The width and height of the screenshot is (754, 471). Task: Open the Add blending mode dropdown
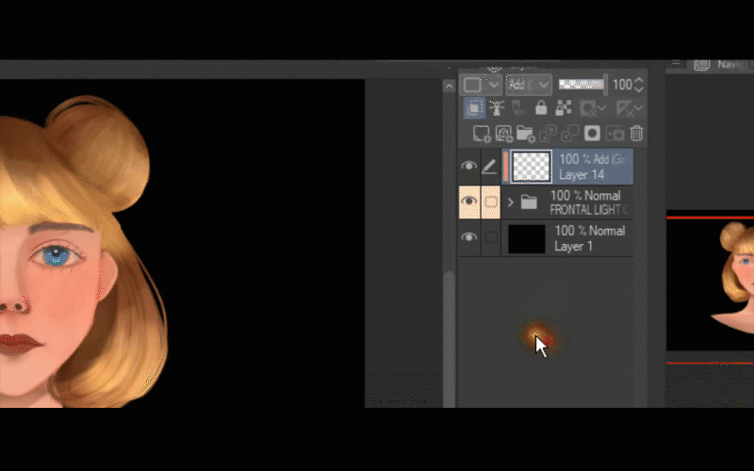pos(528,85)
